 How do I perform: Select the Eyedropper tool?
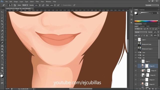pos(2,27)
